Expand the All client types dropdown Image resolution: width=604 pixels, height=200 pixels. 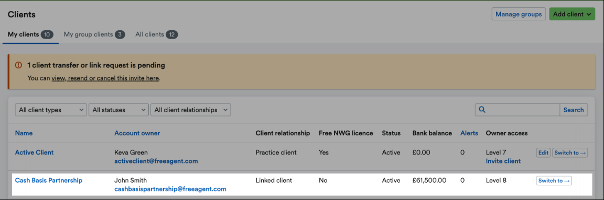click(x=51, y=110)
